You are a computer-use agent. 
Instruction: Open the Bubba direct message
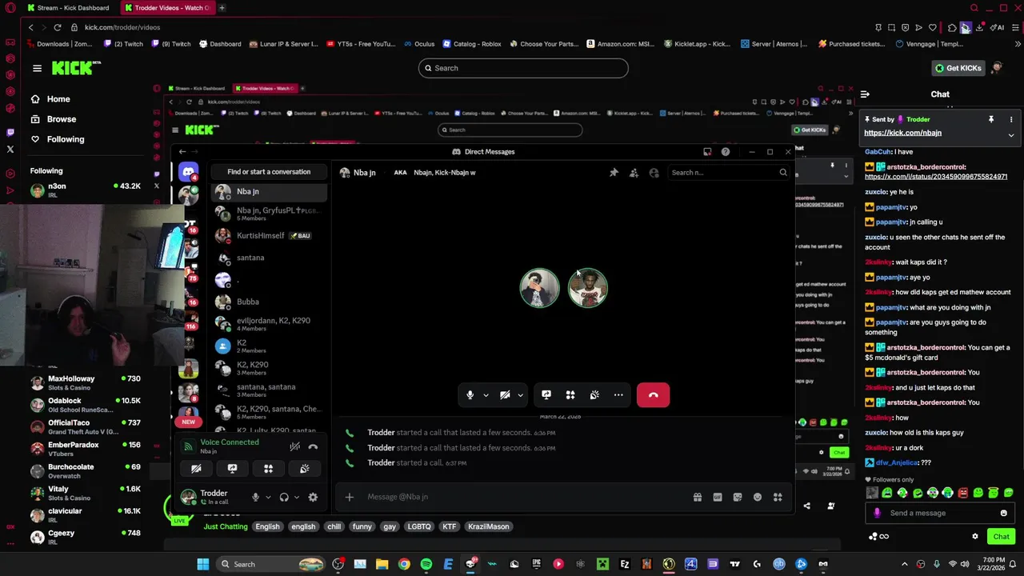[270, 302]
